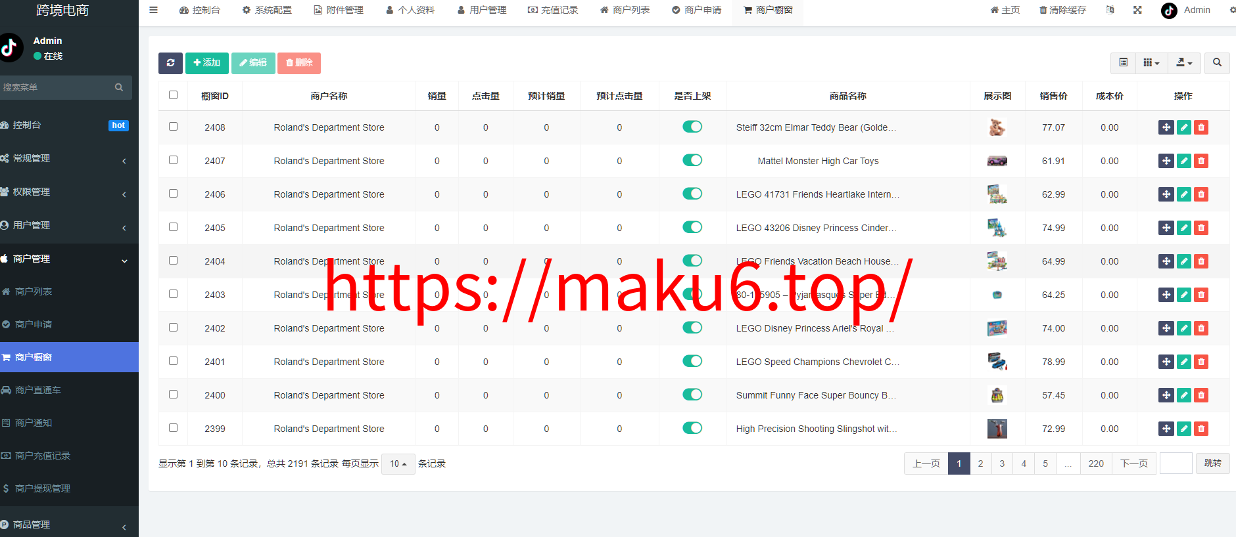1236x537 pixels.
Task: Click red trash icon for row 2400
Action: [x=1201, y=395]
